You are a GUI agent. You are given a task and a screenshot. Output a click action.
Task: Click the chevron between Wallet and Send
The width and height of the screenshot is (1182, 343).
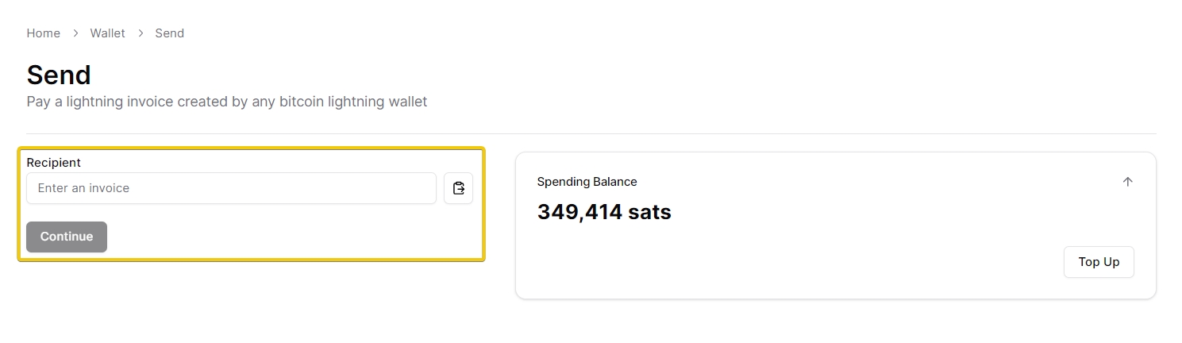click(141, 33)
